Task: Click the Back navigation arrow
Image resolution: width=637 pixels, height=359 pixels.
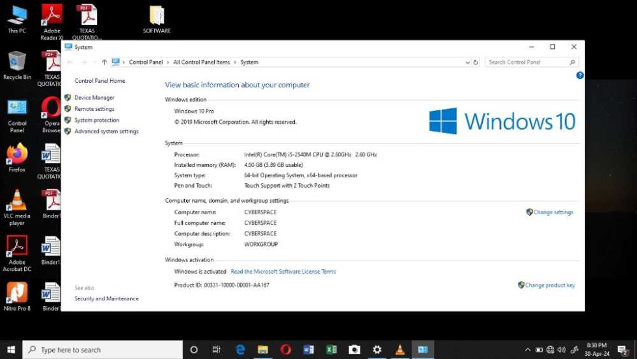Action: (x=70, y=62)
